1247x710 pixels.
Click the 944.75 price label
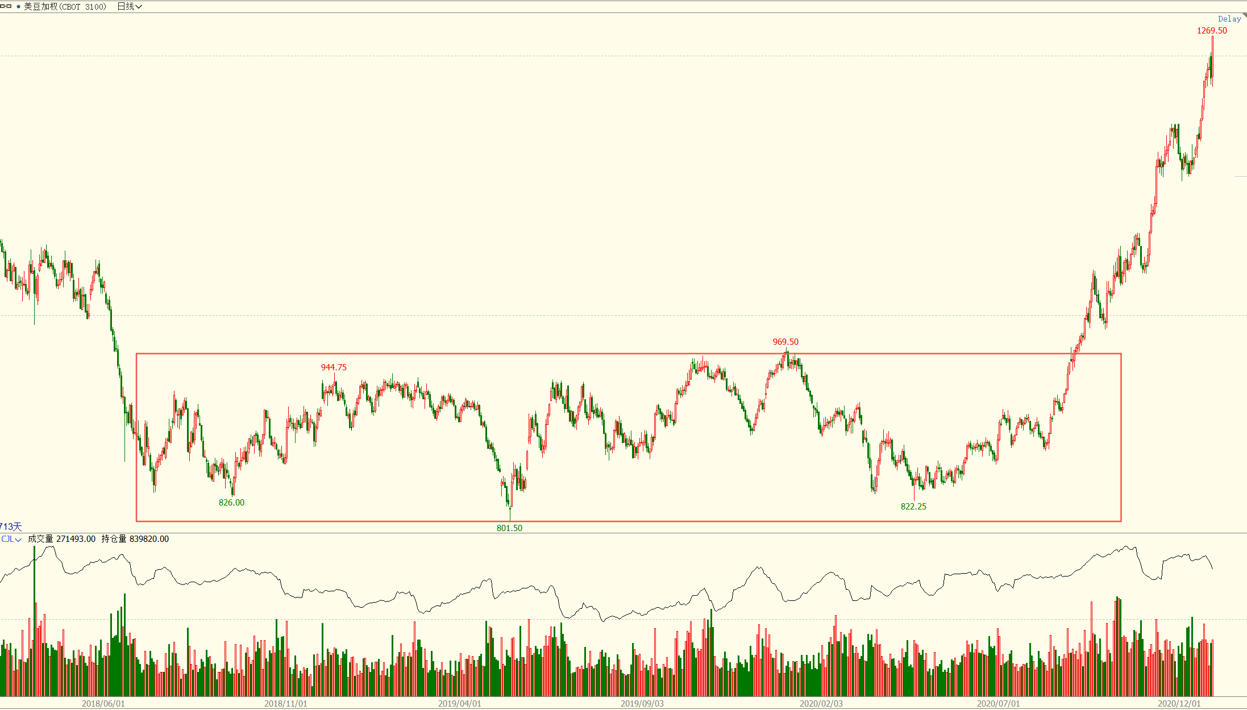[x=334, y=367]
